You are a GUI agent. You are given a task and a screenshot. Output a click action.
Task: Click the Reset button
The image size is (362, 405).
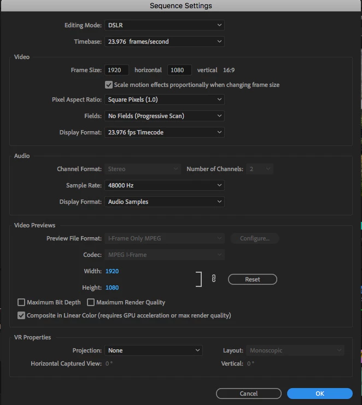pos(253,279)
